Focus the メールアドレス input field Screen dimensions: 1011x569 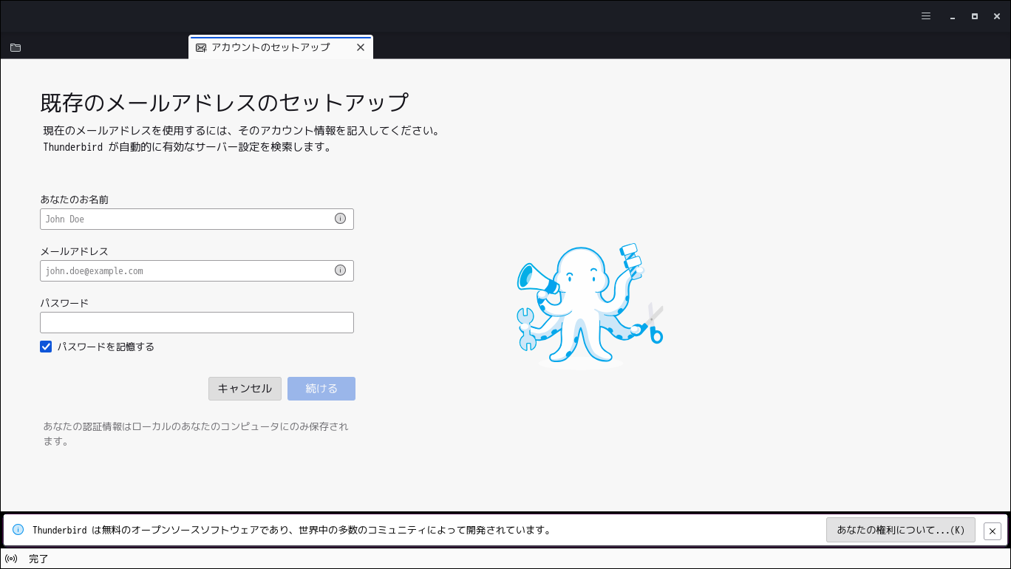[197, 270]
